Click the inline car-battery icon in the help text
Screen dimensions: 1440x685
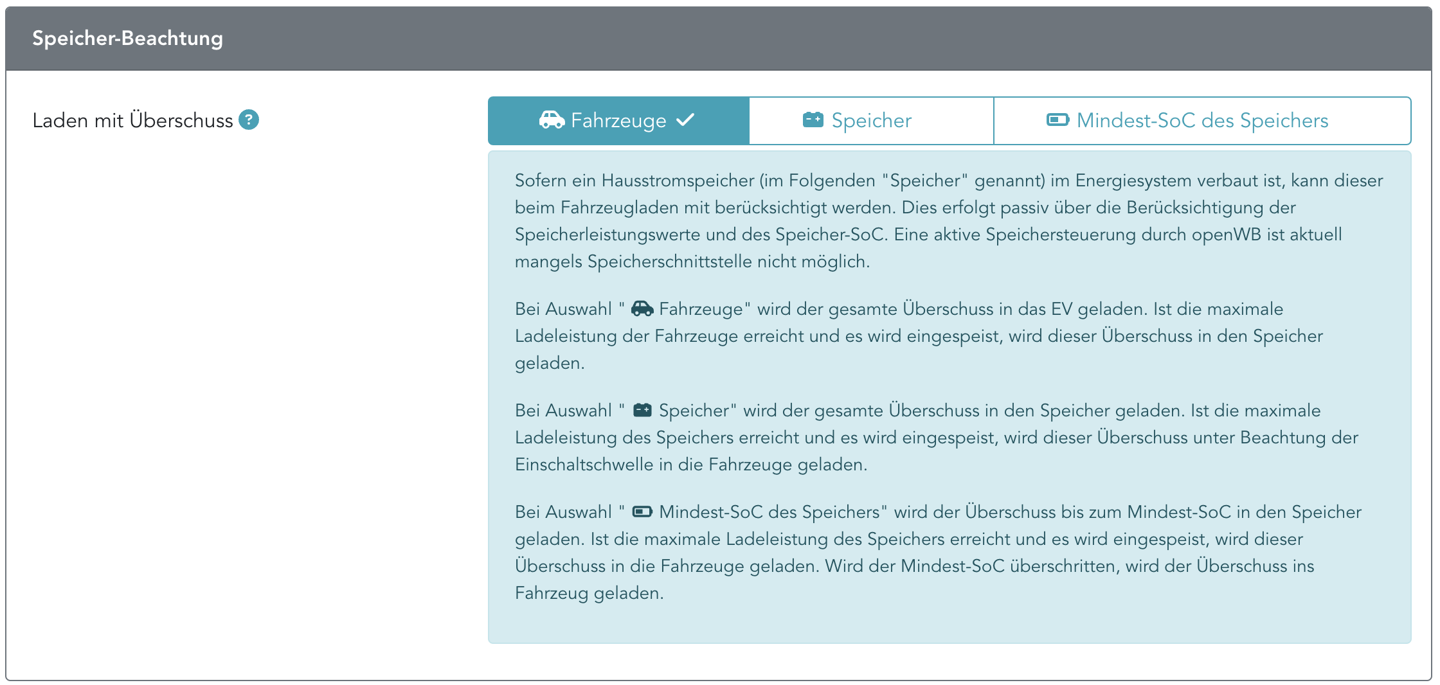click(642, 411)
